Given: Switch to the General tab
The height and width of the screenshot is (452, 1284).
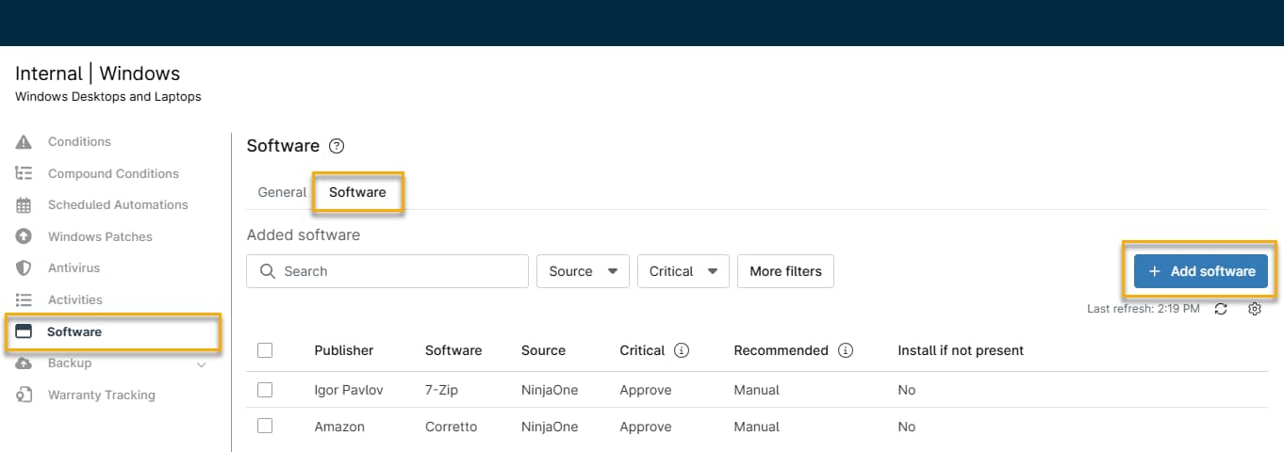Looking at the screenshot, I should tap(282, 192).
